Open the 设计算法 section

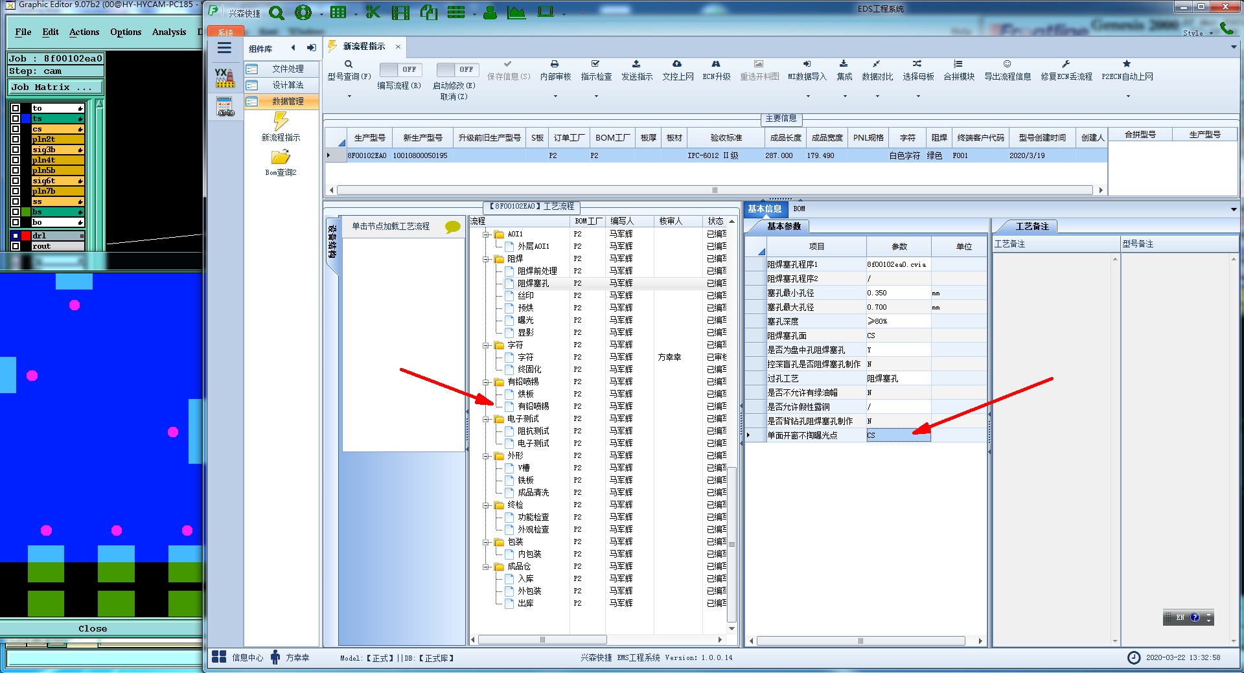(x=282, y=85)
